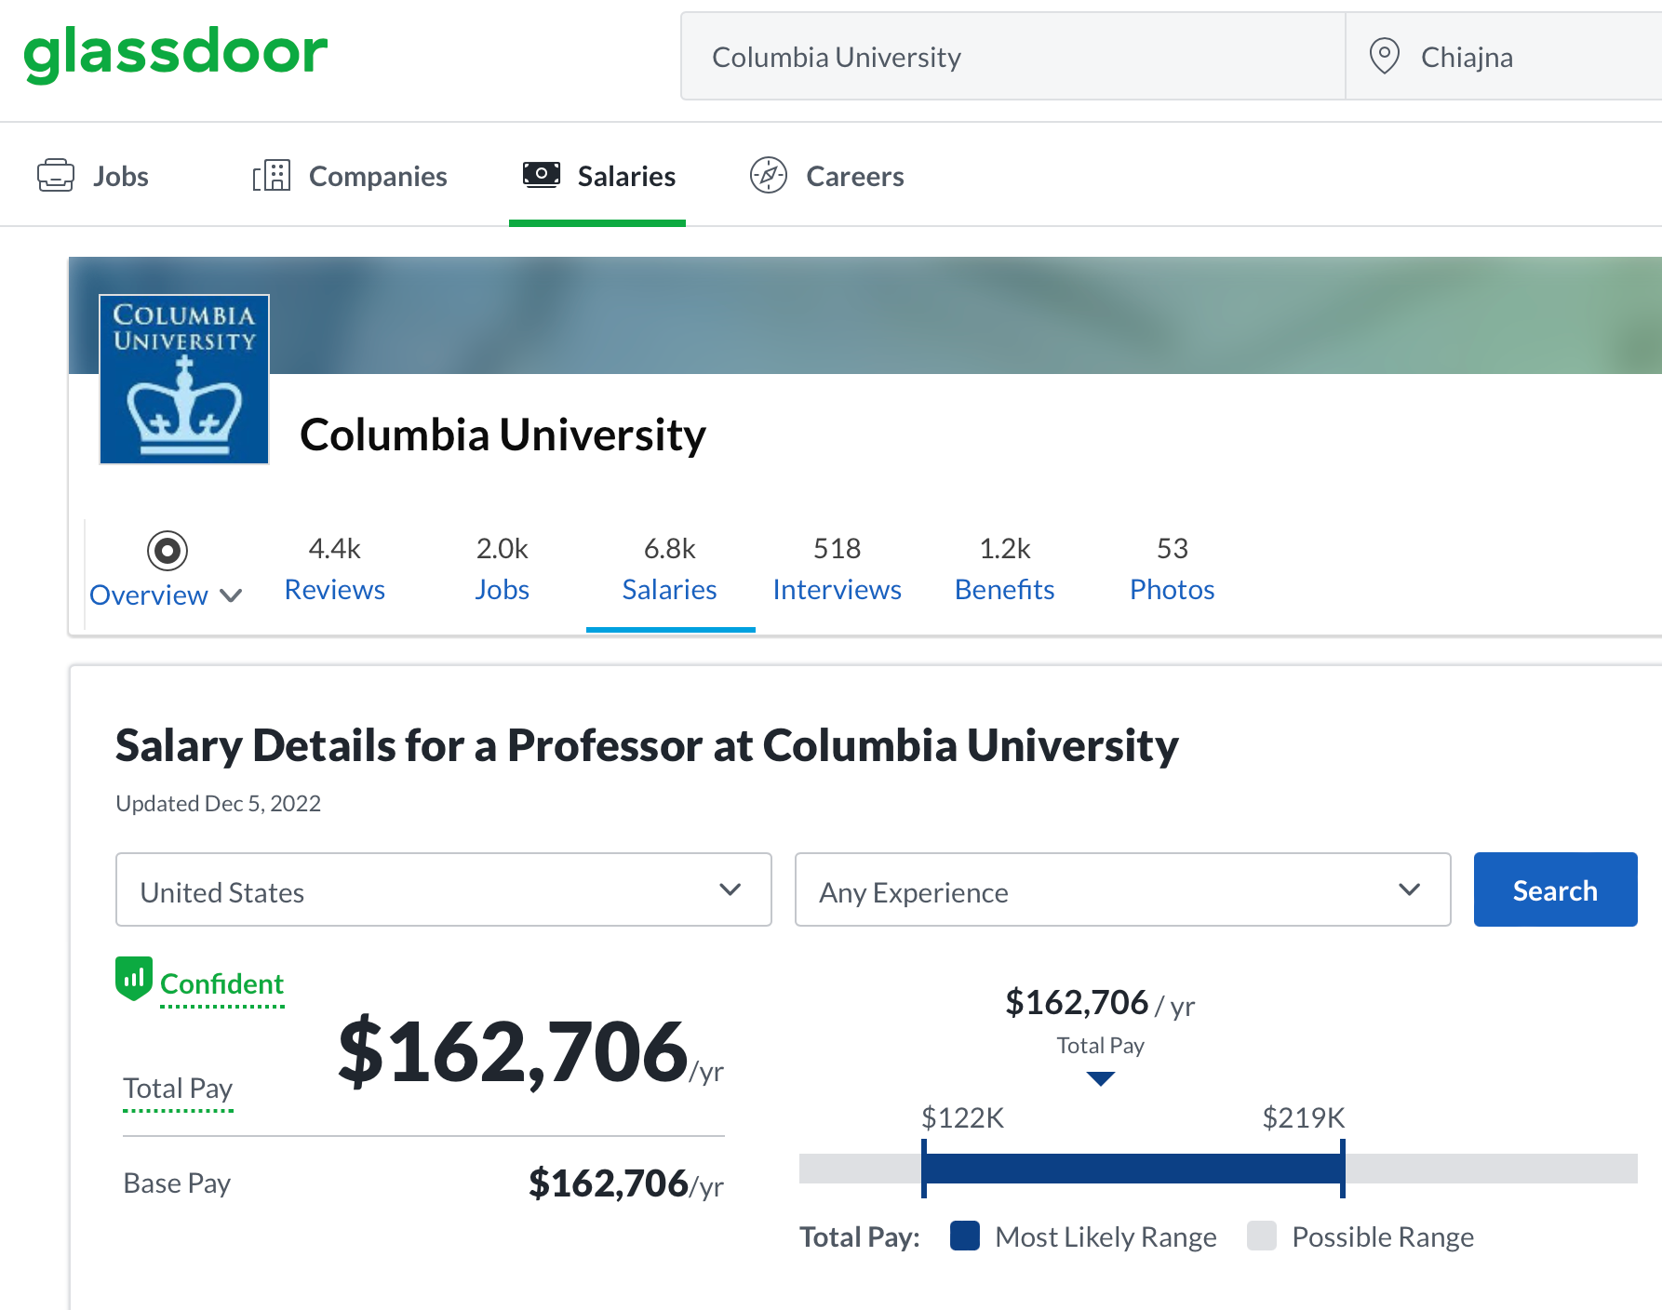1662x1310 pixels.
Task: Click the Columbia University search field
Action: tap(1012, 57)
